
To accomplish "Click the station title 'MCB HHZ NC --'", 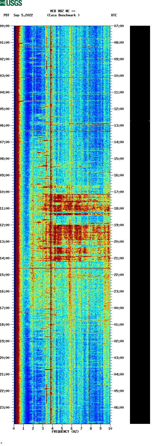I will click(x=63, y=11).
